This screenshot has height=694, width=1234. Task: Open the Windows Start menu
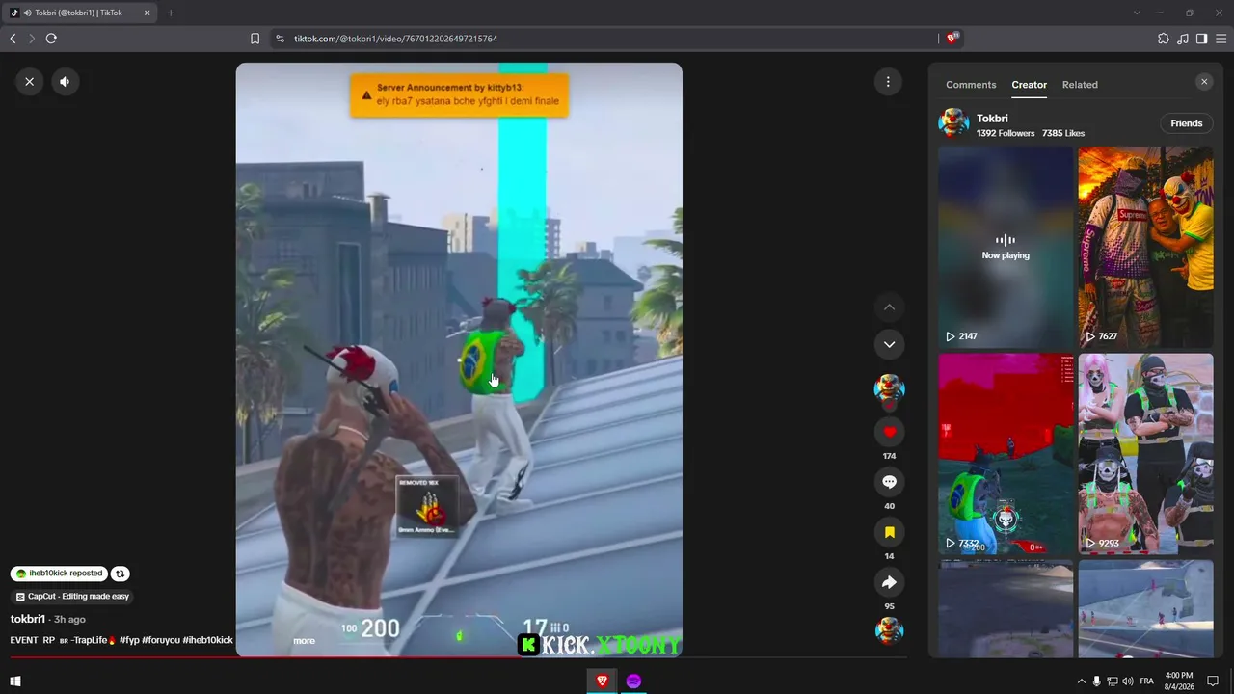click(x=15, y=681)
